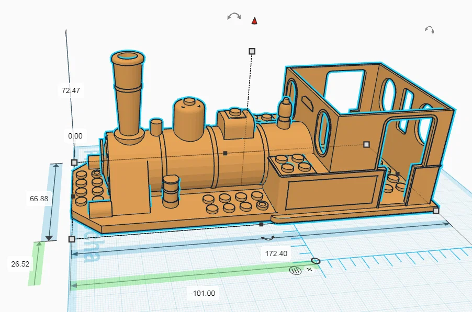Click the black midpoint handle on the boiler
The width and height of the screenshot is (472, 312).
226,153
